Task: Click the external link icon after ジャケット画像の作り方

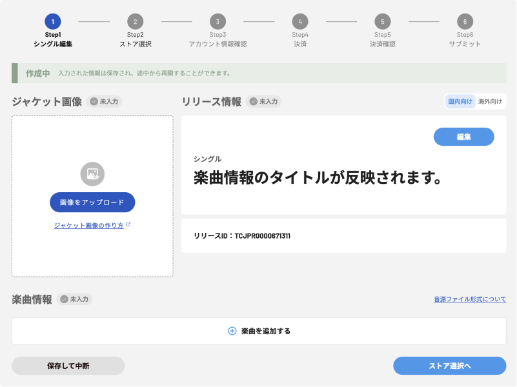Action: (x=128, y=225)
